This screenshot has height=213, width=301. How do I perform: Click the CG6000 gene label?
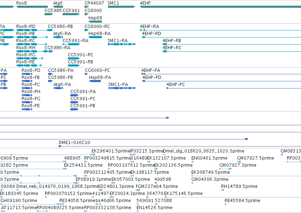point(93,10)
